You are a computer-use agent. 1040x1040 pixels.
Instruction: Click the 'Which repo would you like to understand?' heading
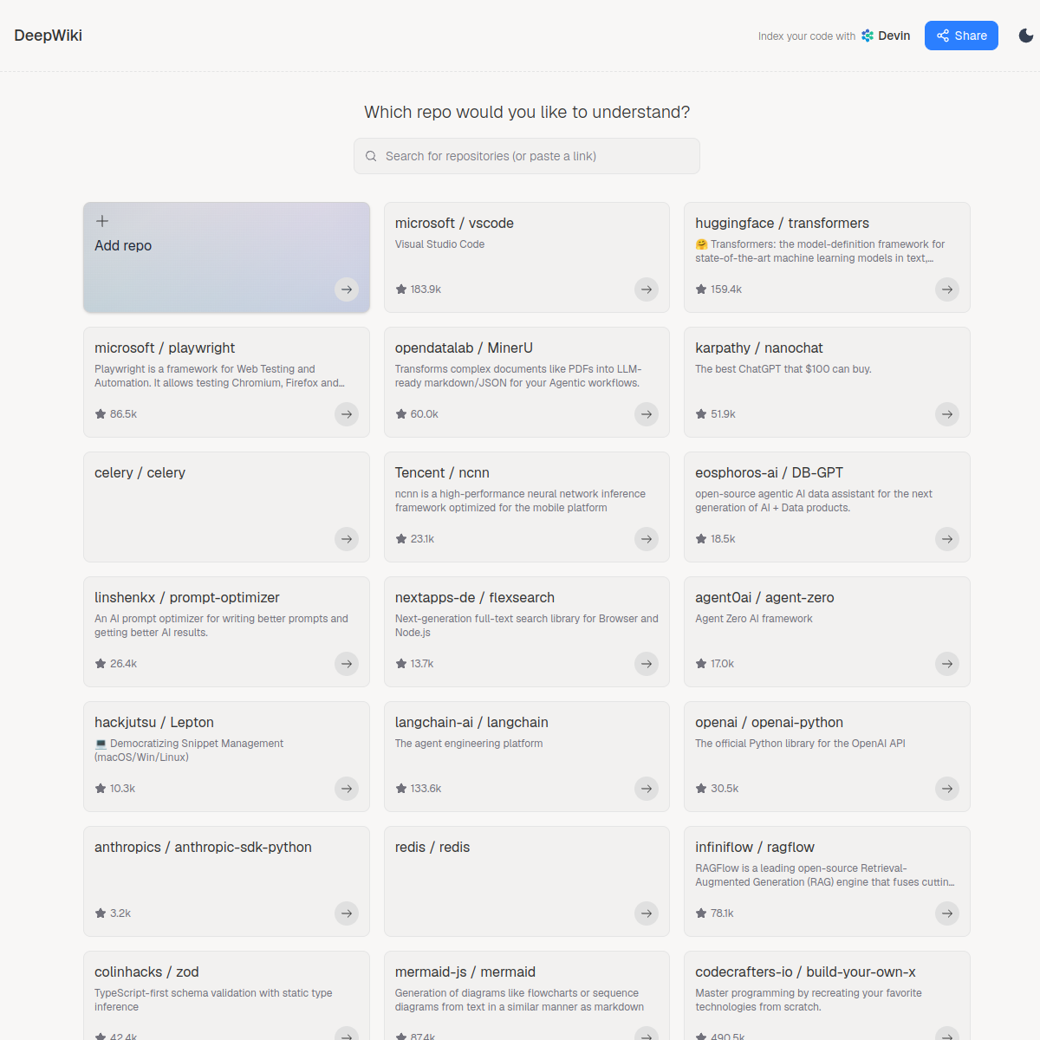point(527,112)
